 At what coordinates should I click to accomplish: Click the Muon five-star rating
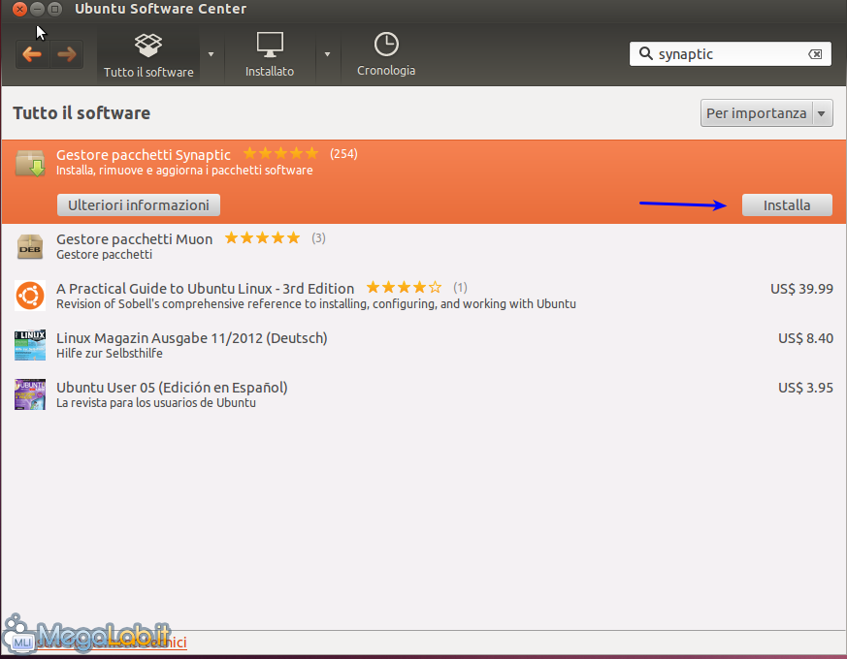[x=262, y=238]
